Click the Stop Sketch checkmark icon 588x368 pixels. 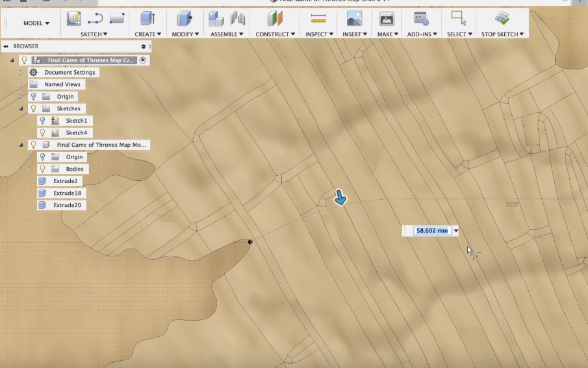click(502, 18)
